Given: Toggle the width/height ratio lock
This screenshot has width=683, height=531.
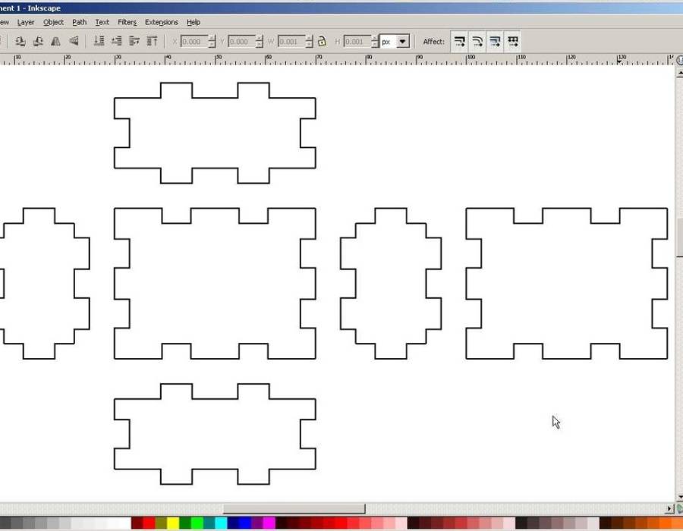Looking at the screenshot, I should click(x=322, y=42).
